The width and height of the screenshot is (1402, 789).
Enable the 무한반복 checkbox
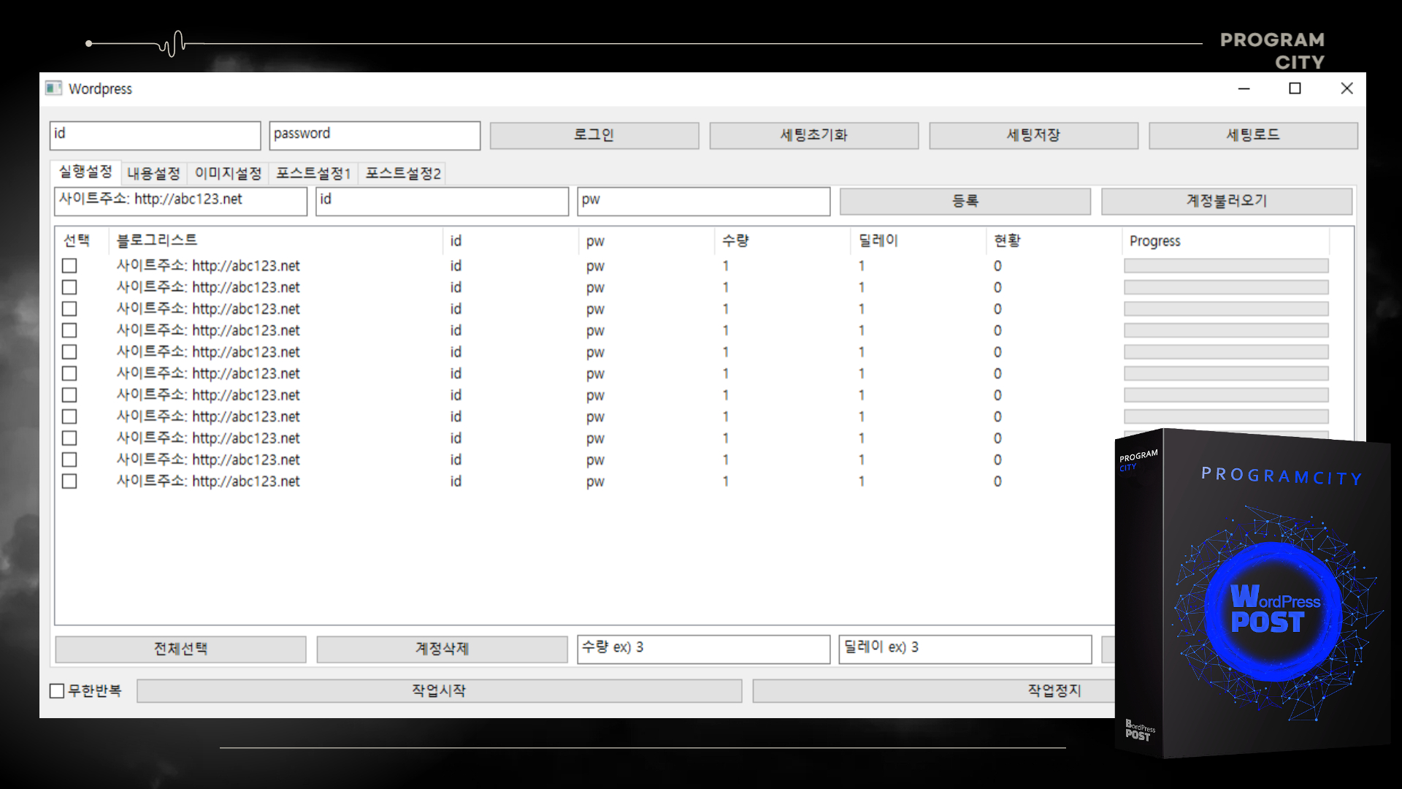[x=57, y=690]
